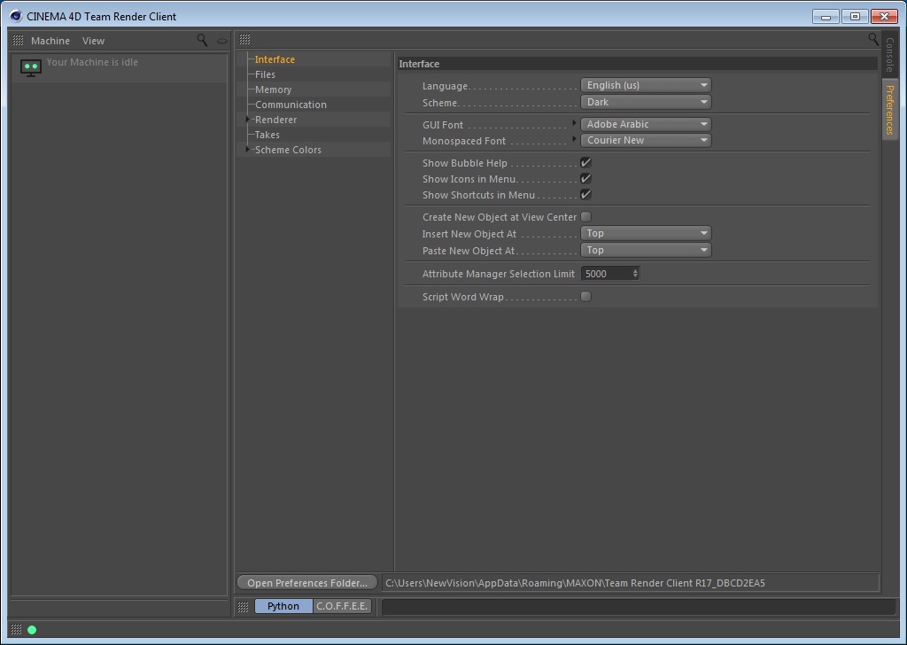
Task: Open the Language dropdown
Action: coord(646,85)
